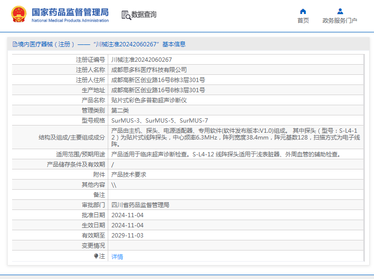Click the registration number 川械注准20242060267 cell

(x=142, y=60)
